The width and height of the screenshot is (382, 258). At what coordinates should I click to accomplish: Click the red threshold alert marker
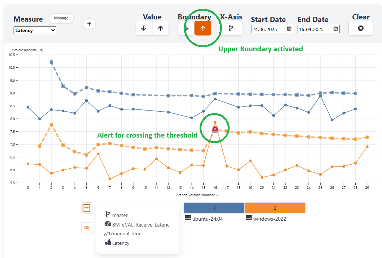(x=215, y=129)
